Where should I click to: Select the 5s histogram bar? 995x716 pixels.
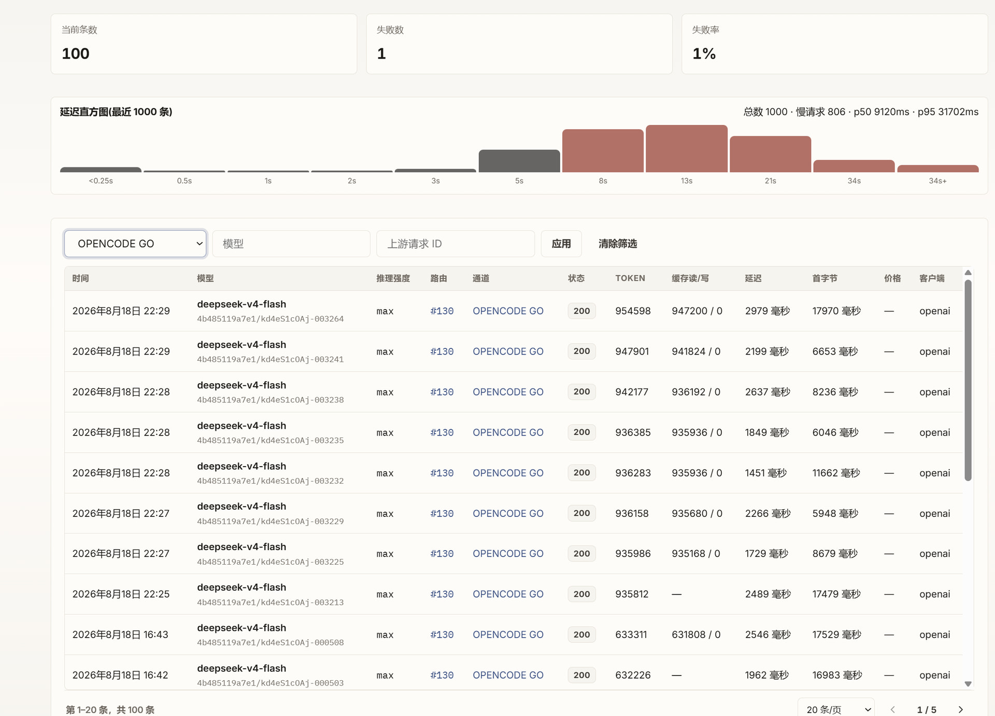pyautogui.click(x=519, y=161)
